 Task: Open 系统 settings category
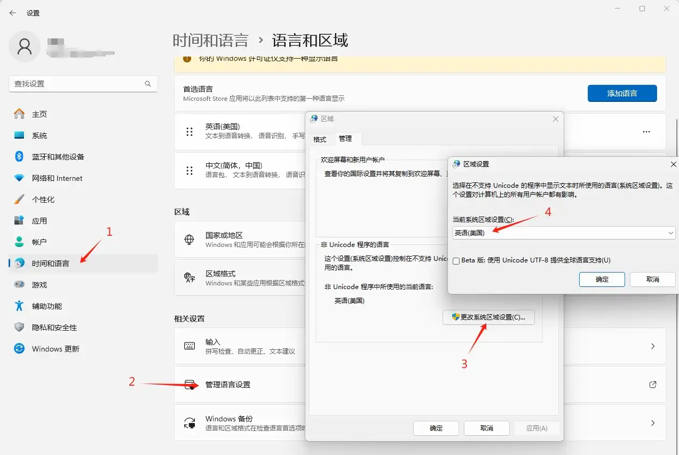(x=83, y=135)
